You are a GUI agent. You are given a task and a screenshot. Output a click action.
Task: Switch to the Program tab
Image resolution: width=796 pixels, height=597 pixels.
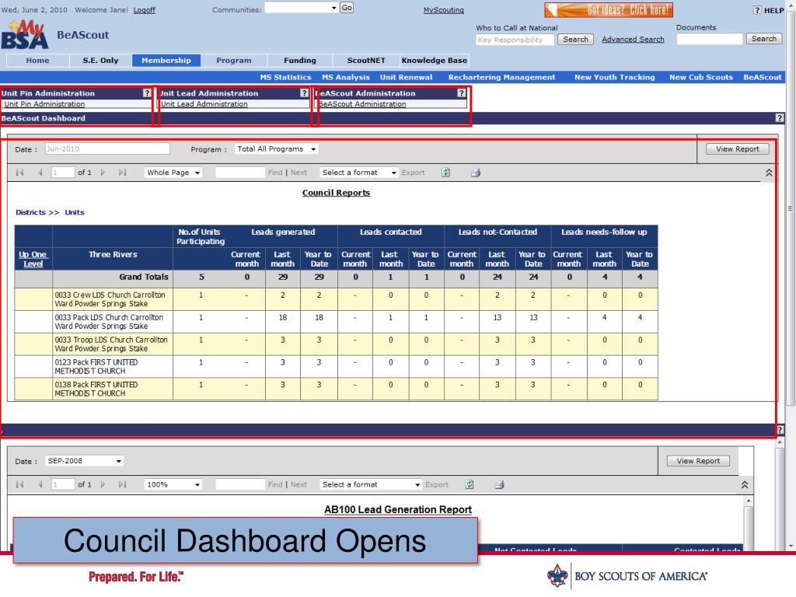[x=233, y=61]
